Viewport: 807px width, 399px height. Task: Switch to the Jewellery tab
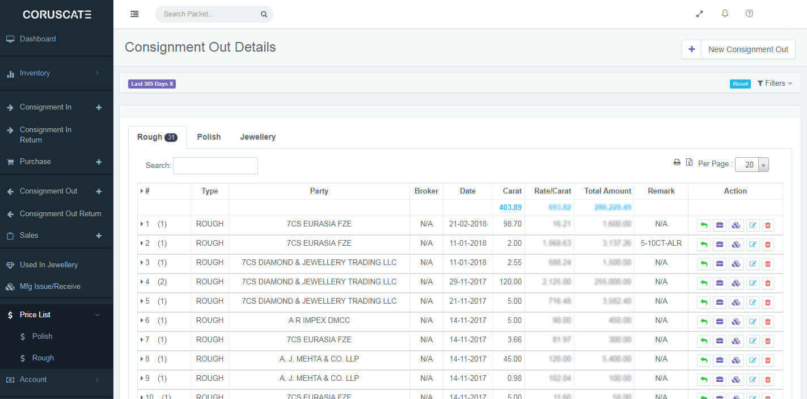tap(257, 137)
